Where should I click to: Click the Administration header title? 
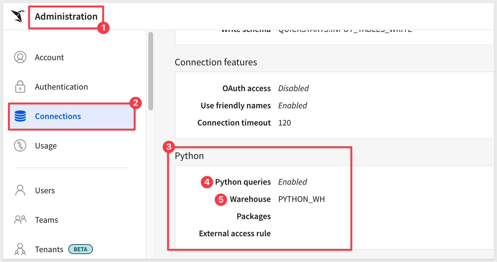point(66,17)
